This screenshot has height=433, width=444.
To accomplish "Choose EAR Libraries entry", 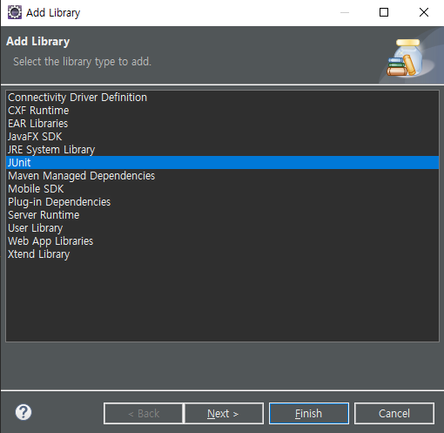I will 222,124.
